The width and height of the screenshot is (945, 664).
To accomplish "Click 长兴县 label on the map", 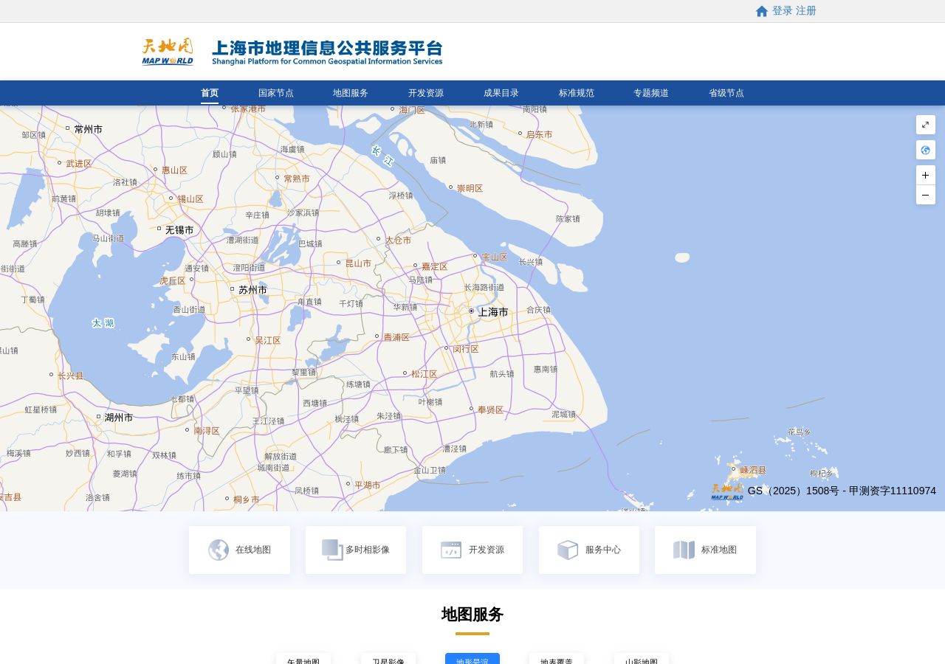I will [71, 376].
